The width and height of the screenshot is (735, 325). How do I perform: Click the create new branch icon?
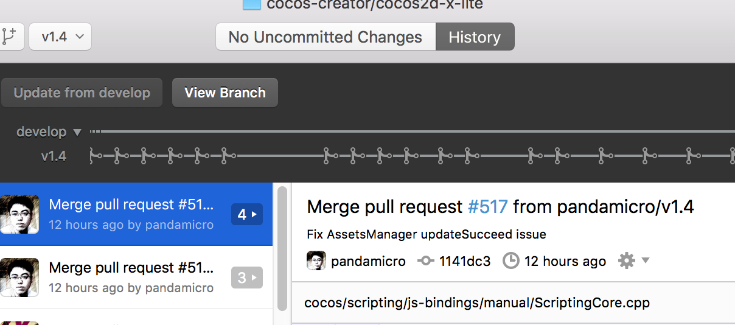point(9,37)
